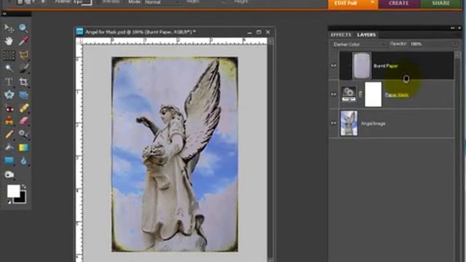Image resolution: width=466 pixels, height=262 pixels.
Task: Select the Type tool
Action: 9,82
